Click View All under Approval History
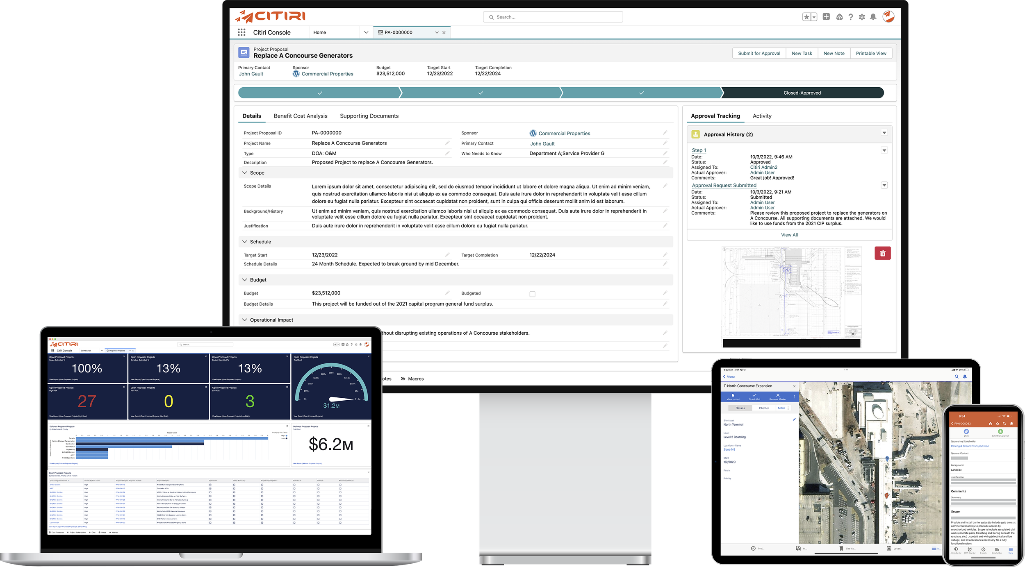The width and height of the screenshot is (1025, 567). 789,235
